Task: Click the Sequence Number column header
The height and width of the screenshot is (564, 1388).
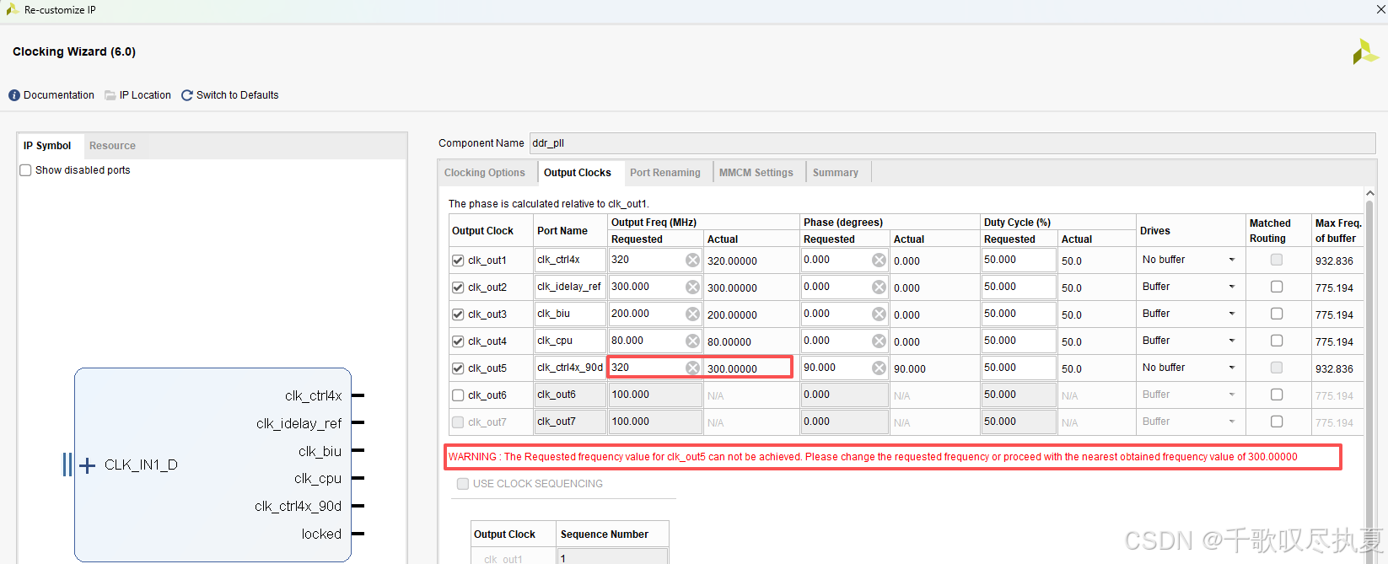Action: click(605, 534)
